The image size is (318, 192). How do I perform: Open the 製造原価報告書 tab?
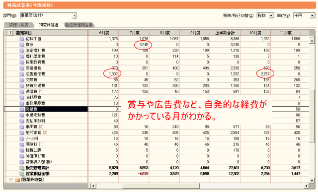tap(79, 25)
